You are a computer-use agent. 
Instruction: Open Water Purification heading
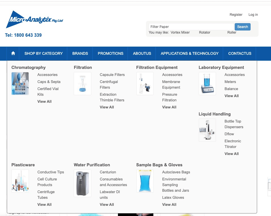click(92, 165)
